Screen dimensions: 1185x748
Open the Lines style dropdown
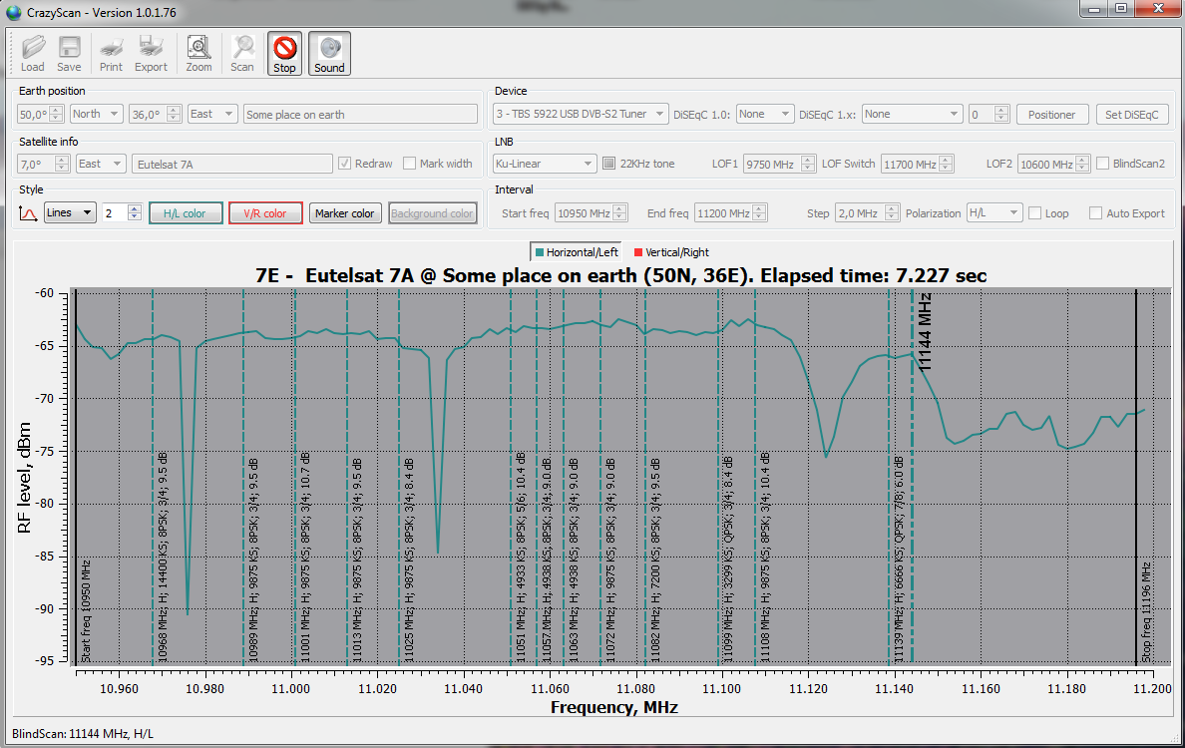pos(70,213)
